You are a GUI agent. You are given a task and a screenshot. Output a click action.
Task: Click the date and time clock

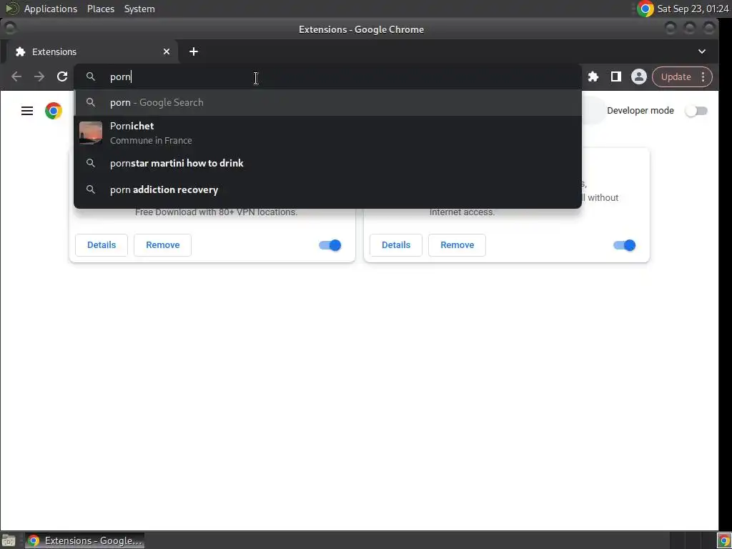[x=693, y=9]
